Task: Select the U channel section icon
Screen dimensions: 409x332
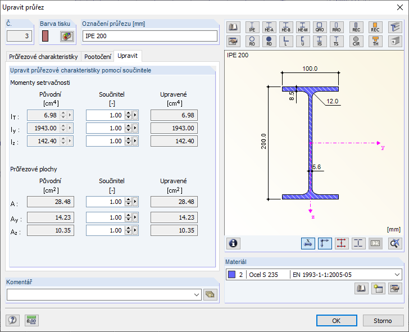Action: point(303,41)
